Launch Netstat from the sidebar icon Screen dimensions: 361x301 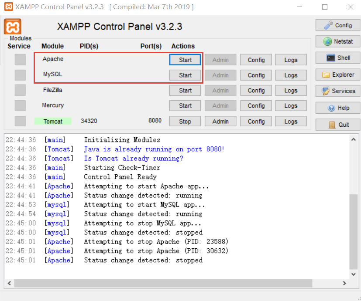click(337, 41)
